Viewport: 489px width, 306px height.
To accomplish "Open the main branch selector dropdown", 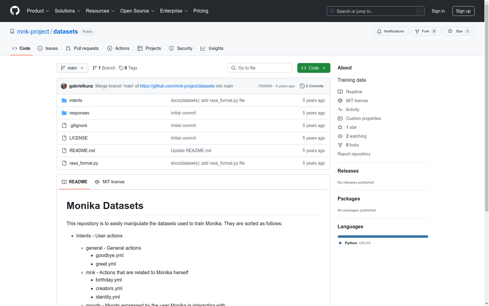I will pyautogui.click(x=72, y=68).
